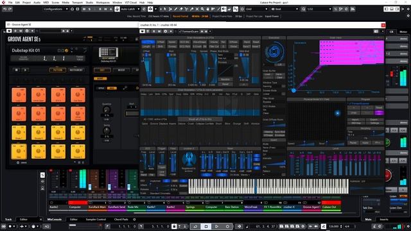Toggle Groove Agent plugin bypass power button
Viewport: 411px width, 231px height.
click(x=9, y=31)
